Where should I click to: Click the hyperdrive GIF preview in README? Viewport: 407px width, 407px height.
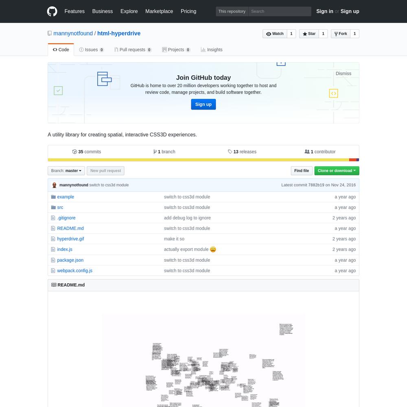pyautogui.click(x=203, y=360)
